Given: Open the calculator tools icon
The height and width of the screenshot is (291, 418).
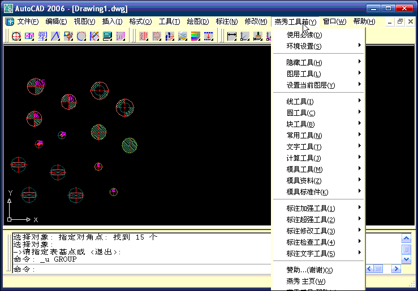Looking at the screenshot, I should (x=107, y=36).
